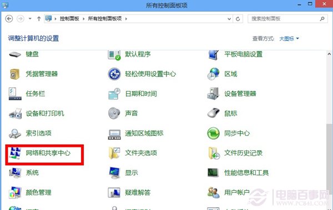This screenshot has height=210, width=333.
Task: Open the 网络和共享中心 network icon
Action: click(15, 153)
